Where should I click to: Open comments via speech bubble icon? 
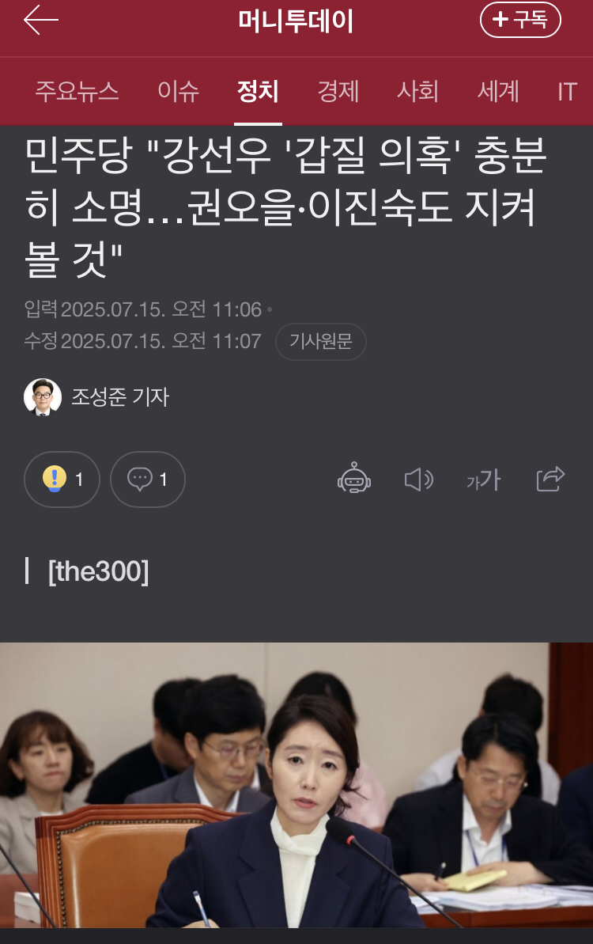147,480
